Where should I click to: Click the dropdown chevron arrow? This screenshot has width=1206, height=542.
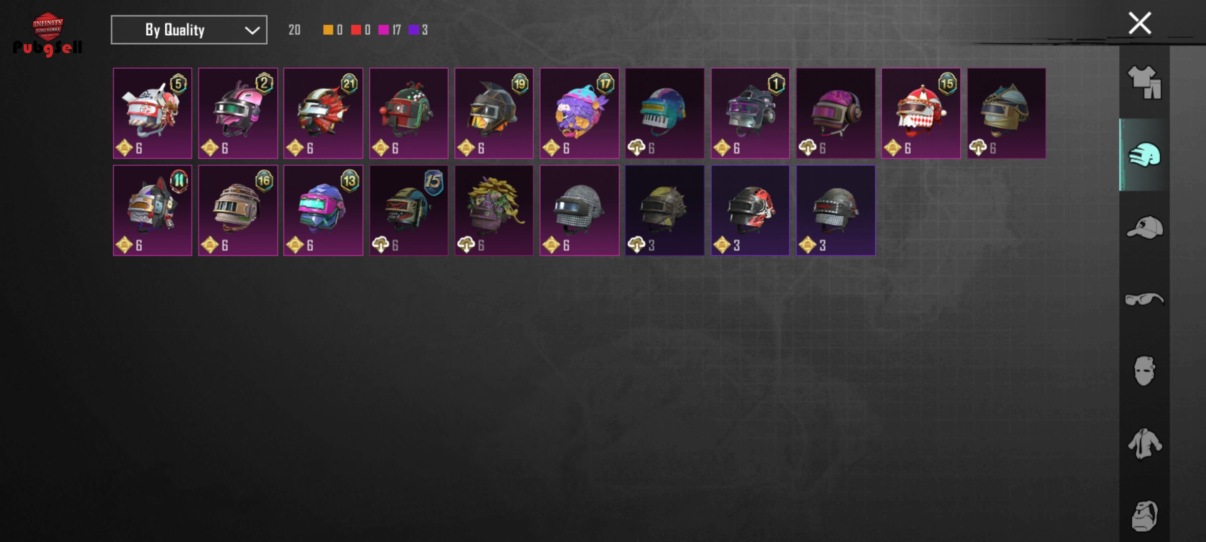(x=252, y=30)
